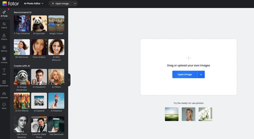The height and width of the screenshot is (139, 254).
Task: Pick the landscape ready-to-use photo
Action: [x=172, y=114]
